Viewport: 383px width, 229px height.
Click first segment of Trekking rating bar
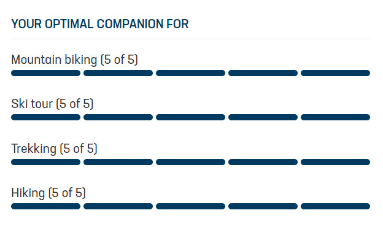point(45,162)
